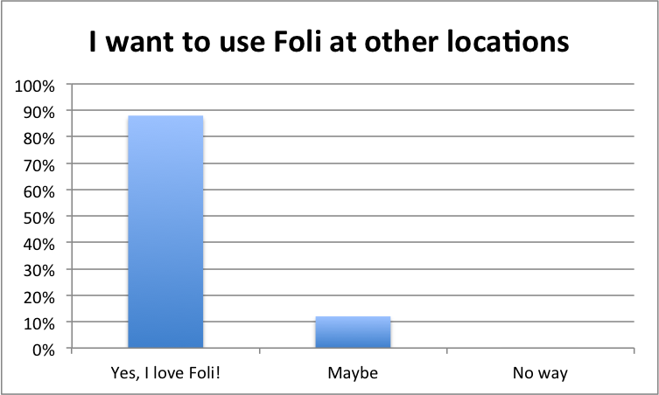Image resolution: width=659 pixels, height=395 pixels.
Task: Click the 'Yes, I love Foli!' axis label
Action: (165, 373)
